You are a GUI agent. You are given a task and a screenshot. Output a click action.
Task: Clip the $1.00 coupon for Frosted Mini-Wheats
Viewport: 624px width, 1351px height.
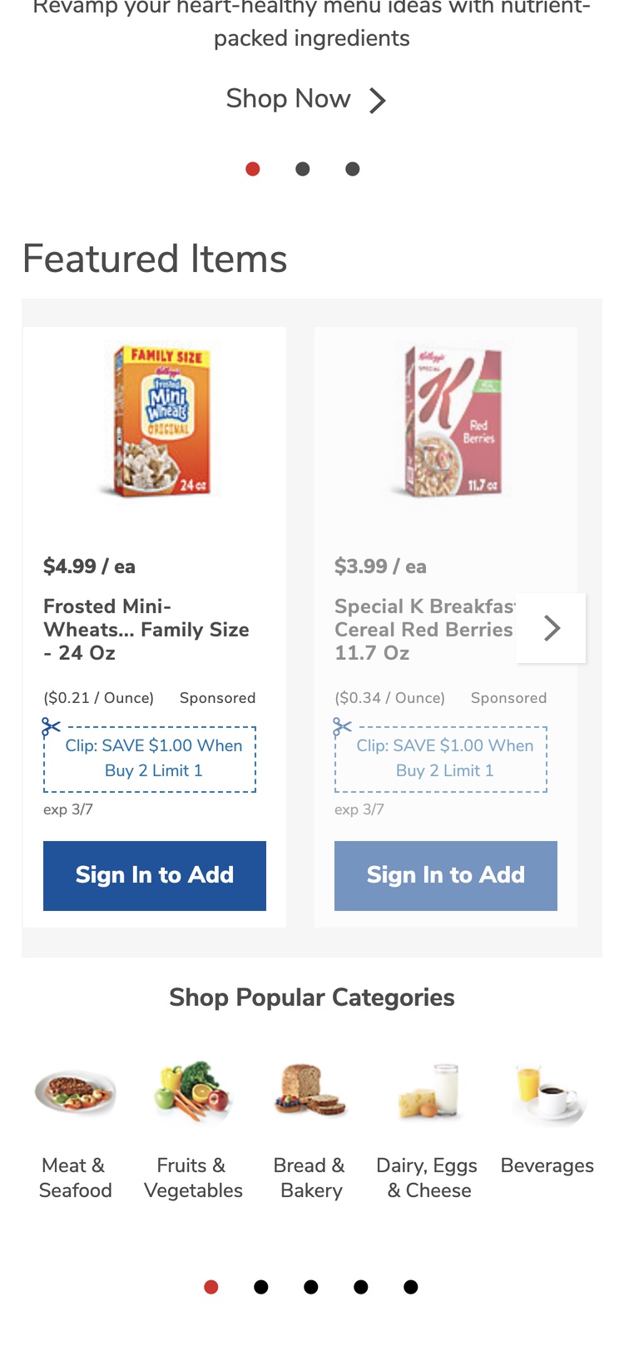[x=154, y=759]
